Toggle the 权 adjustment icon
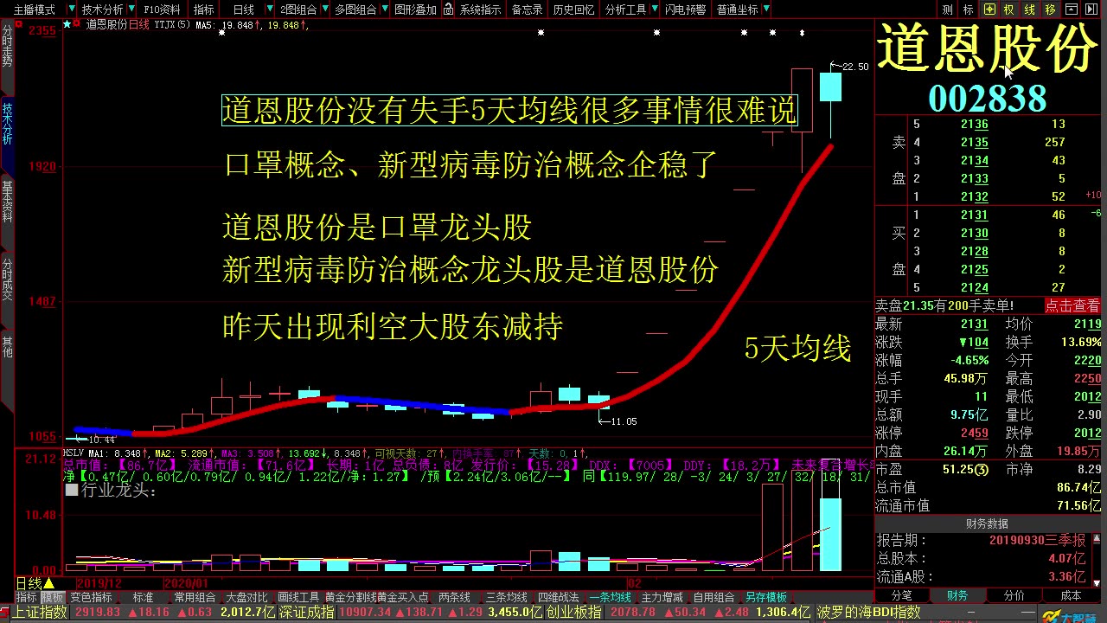The width and height of the screenshot is (1107, 623). 1009,10
